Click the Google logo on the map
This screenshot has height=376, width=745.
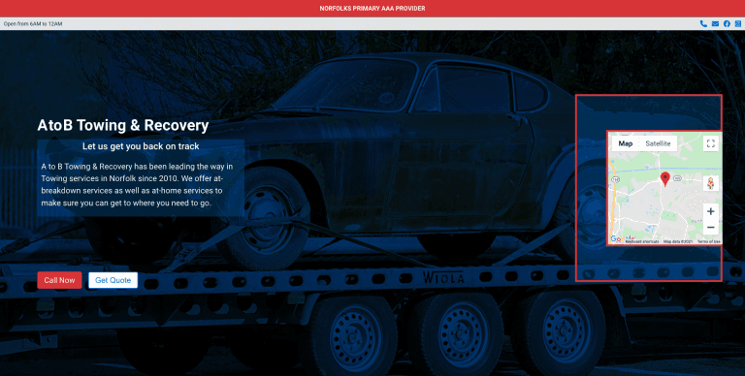point(623,238)
